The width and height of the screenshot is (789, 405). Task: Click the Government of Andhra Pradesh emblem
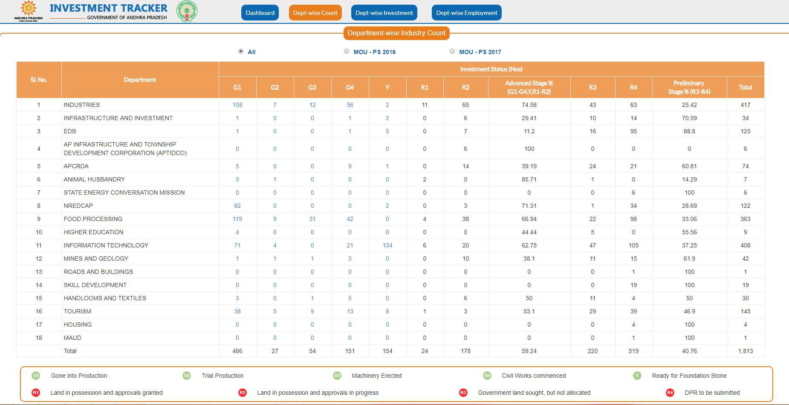pyautogui.click(x=187, y=11)
